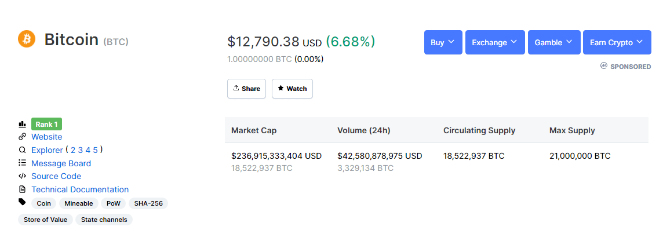
Task: Add Bitcoin to watchlist with Watch button
Action: tap(292, 89)
